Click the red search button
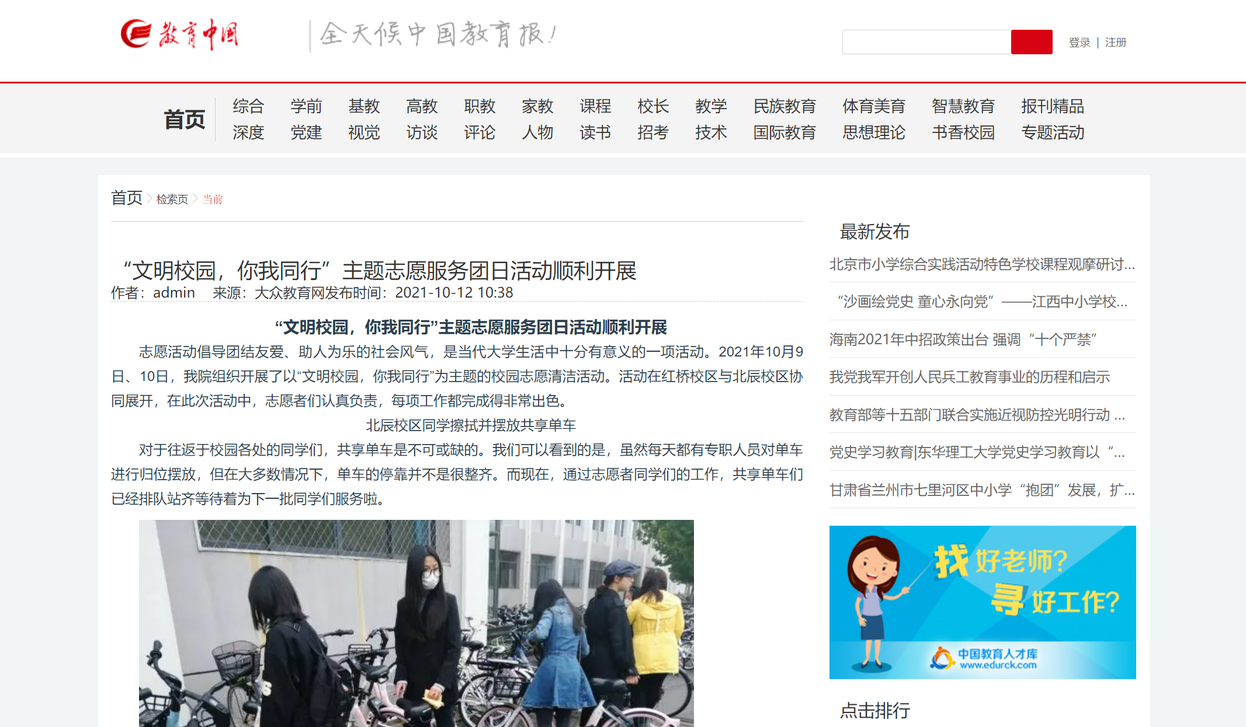 tap(1031, 42)
